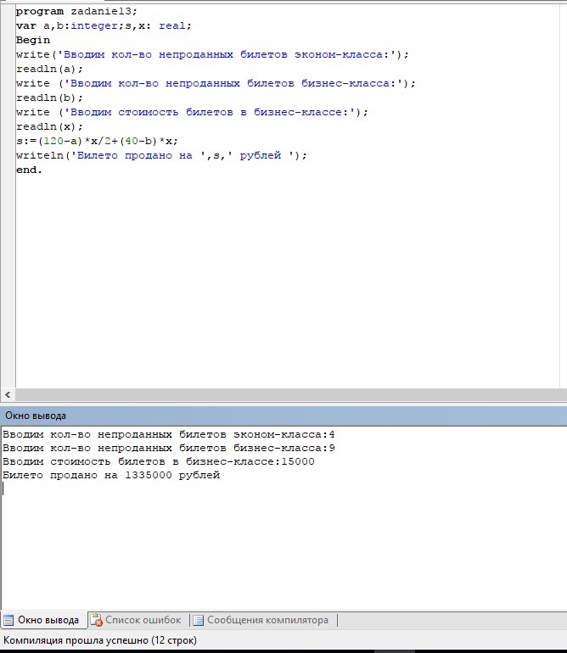This screenshot has height=653, width=567.
Task: Click the line 'program zadanie13;'
Action: pos(76,11)
